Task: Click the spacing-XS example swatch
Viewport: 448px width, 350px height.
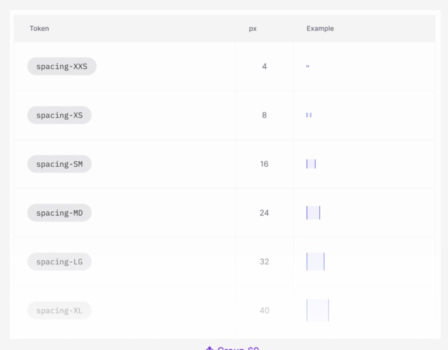Action: pyautogui.click(x=309, y=115)
